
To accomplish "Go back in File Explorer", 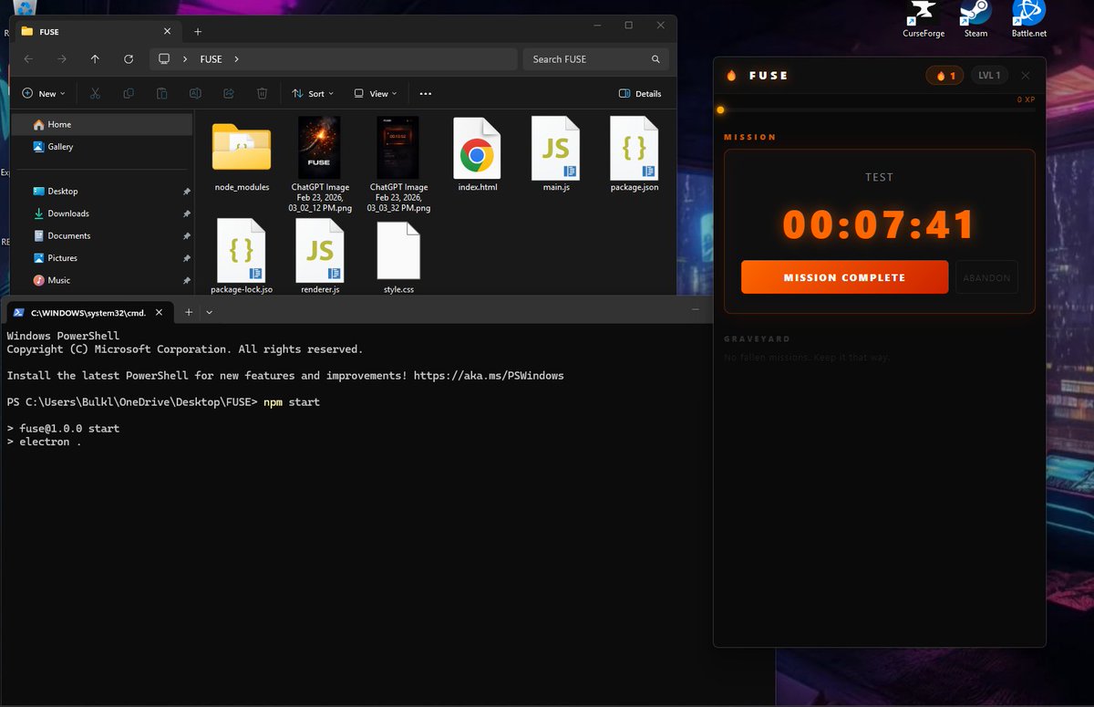I will click(28, 59).
